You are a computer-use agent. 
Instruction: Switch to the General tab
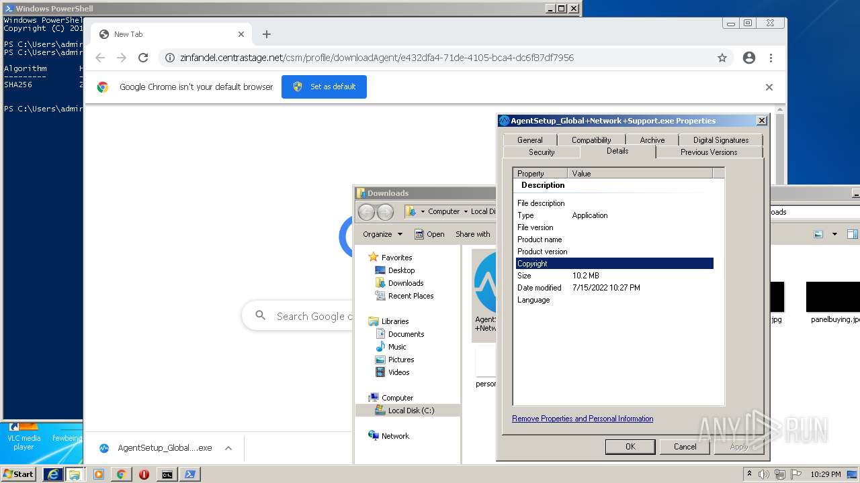pos(530,140)
